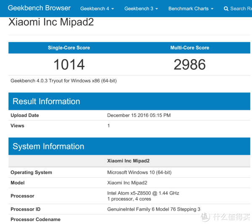Select the single-core score value 1014
252x224 pixels.
(x=69, y=65)
